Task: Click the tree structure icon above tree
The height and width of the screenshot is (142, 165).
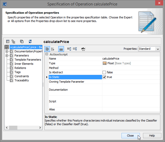Action: 13,41
